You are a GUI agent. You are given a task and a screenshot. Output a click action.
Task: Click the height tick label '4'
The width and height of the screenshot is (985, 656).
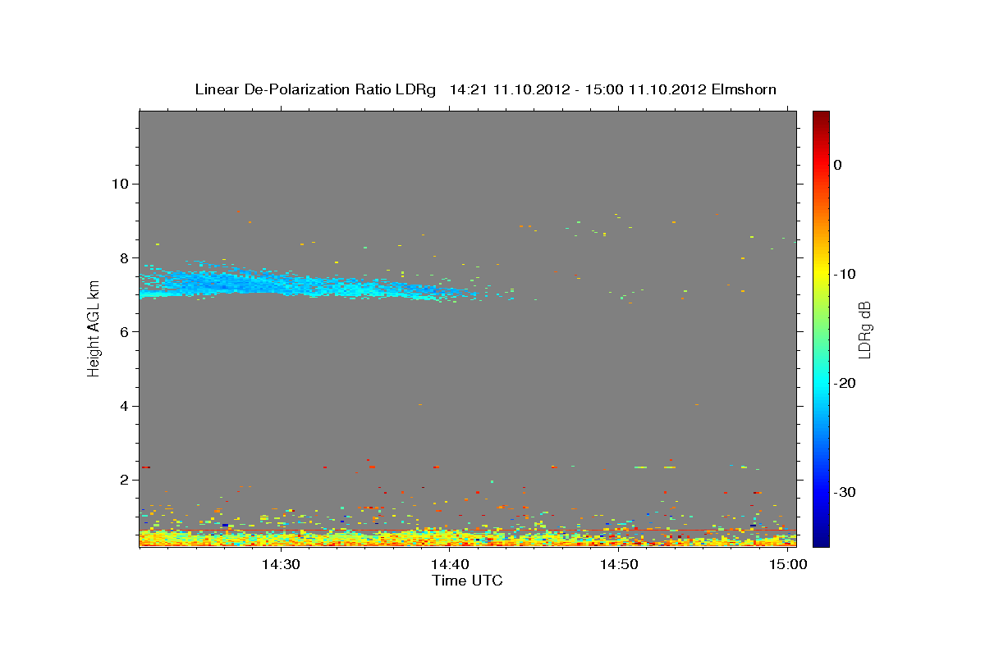pyautogui.click(x=125, y=406)
